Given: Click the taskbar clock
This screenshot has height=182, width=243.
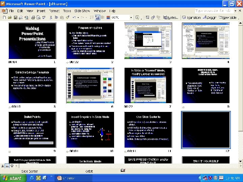Looking at the screenshot, I should [233, 178].
